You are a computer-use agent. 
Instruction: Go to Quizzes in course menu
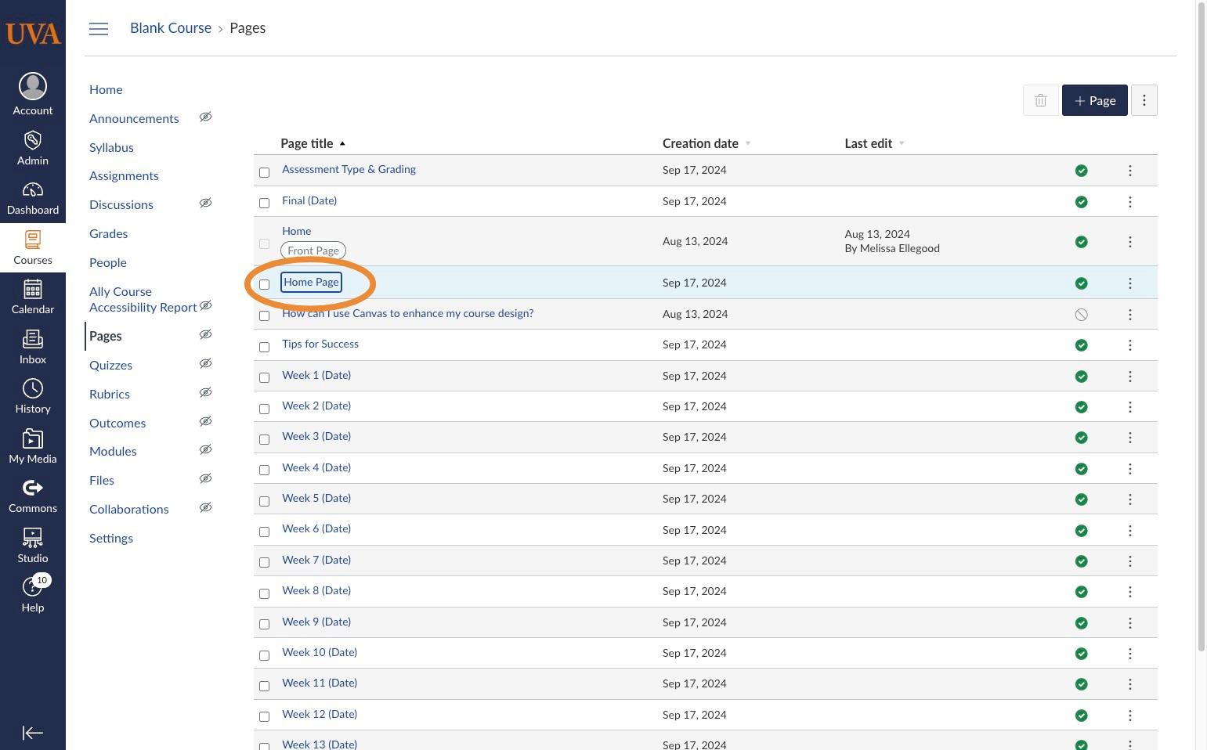[x=110, y=365]
